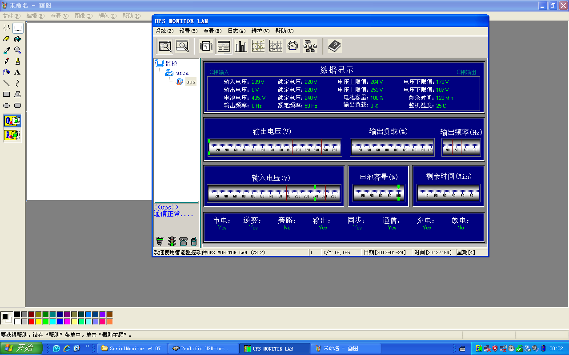
Task: Click the bar chart view icon
Action: (241, 46)
